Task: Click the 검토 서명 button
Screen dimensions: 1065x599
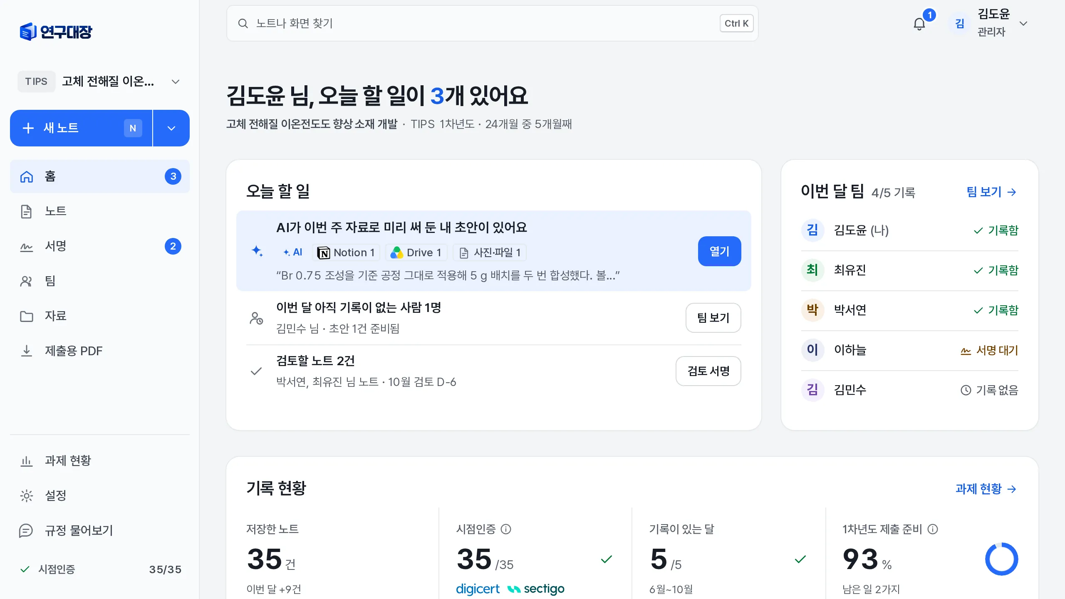Action: point(708,371)
